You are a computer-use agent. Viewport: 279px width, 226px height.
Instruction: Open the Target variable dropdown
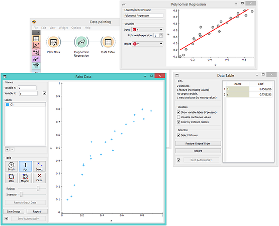pyautogui.click(x=147, y=44)
